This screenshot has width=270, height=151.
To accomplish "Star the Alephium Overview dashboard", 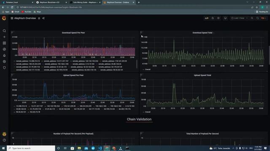I will click(39, 18).
